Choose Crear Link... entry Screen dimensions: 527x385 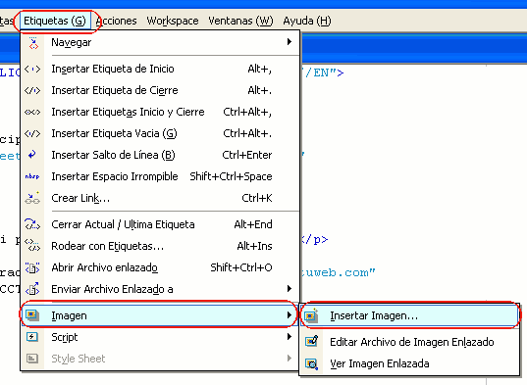click(160, 198)
